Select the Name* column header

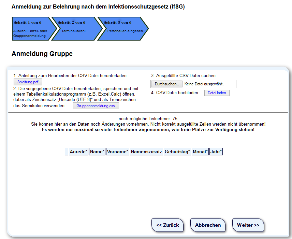pyautogui.click(x=97, y=152)
